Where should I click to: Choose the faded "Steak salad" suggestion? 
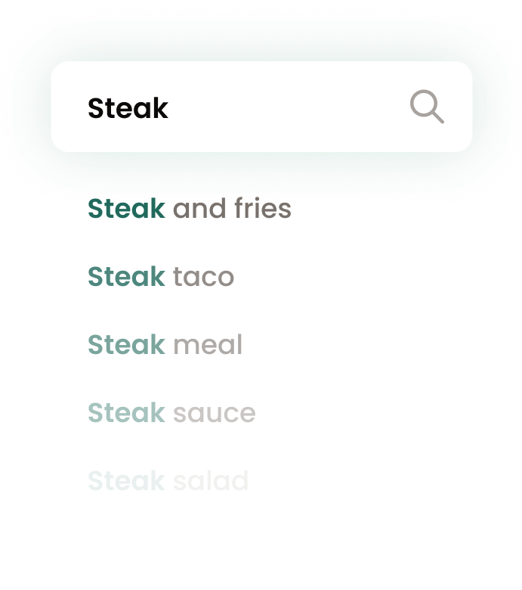tap(168, 480)
